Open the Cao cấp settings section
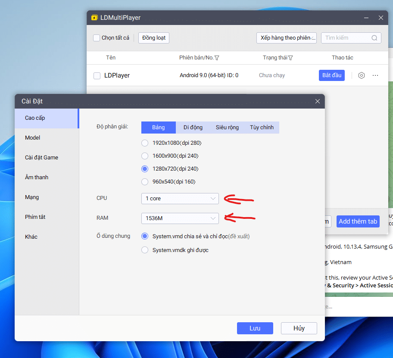 pyautogui.click(x=47, y=118)
